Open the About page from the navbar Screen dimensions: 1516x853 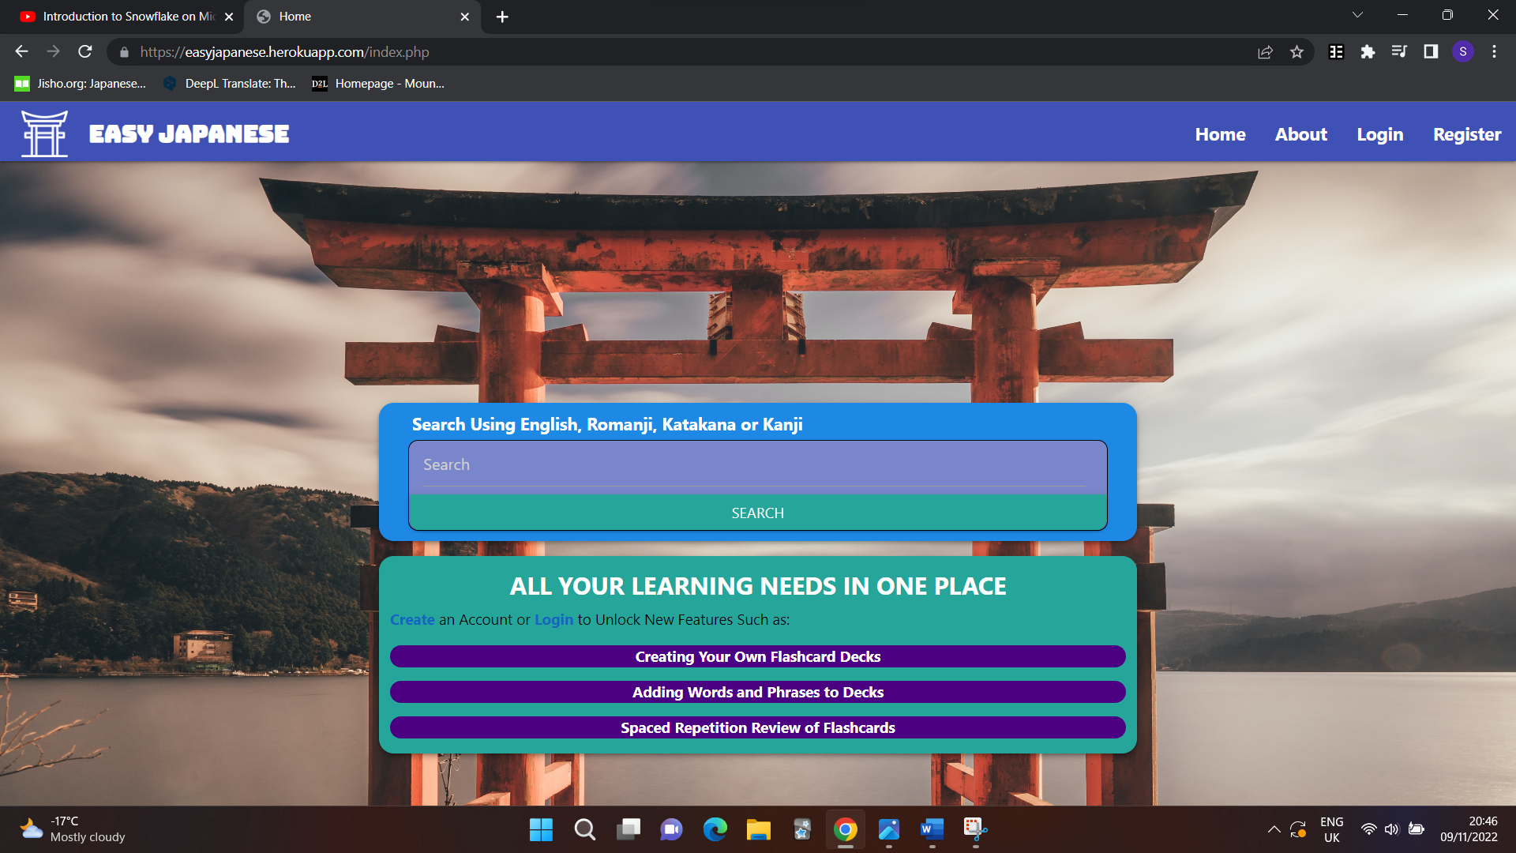tap(1300, 134)
